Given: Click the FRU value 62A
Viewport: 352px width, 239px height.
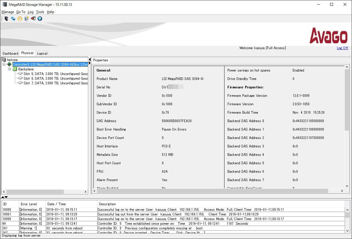Looking at the screenshot, I should click(x=165, y=172).
